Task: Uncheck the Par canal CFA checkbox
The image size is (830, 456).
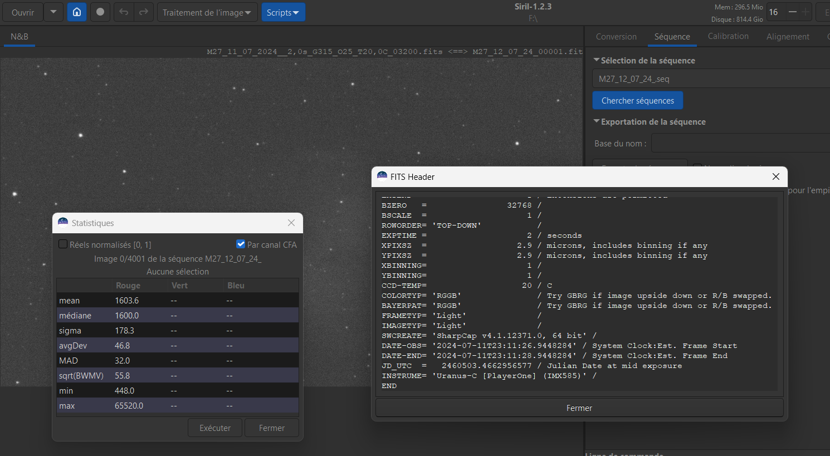Action: coord(241,244)
